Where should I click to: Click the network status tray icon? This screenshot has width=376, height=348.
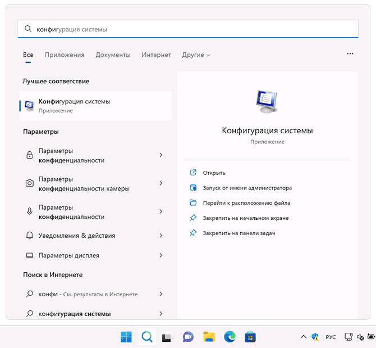click(349, 337)
